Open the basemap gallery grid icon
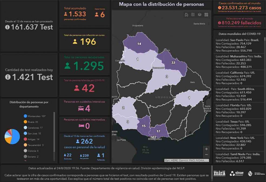This screenshot has width=266, height=182. tap(206, 15)
